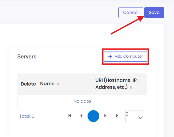174x137 pixels.
Task: Go to the previous page arrow
Action: pyautogui.click(x=81, y=116)
